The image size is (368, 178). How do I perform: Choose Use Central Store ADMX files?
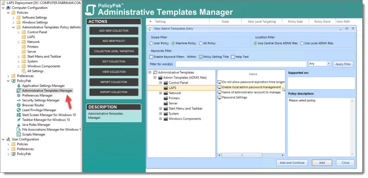coord(255,43)
